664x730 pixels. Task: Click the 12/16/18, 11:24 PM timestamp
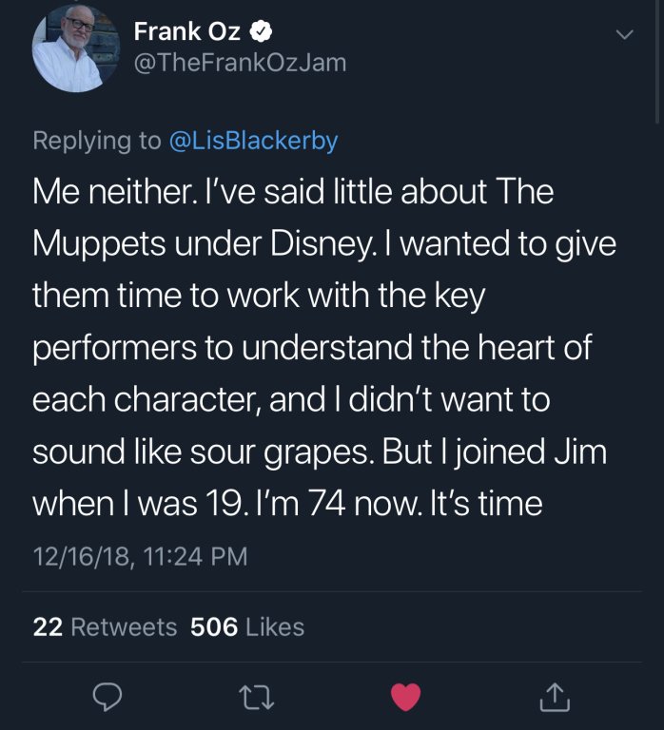[x=140, y=556]
